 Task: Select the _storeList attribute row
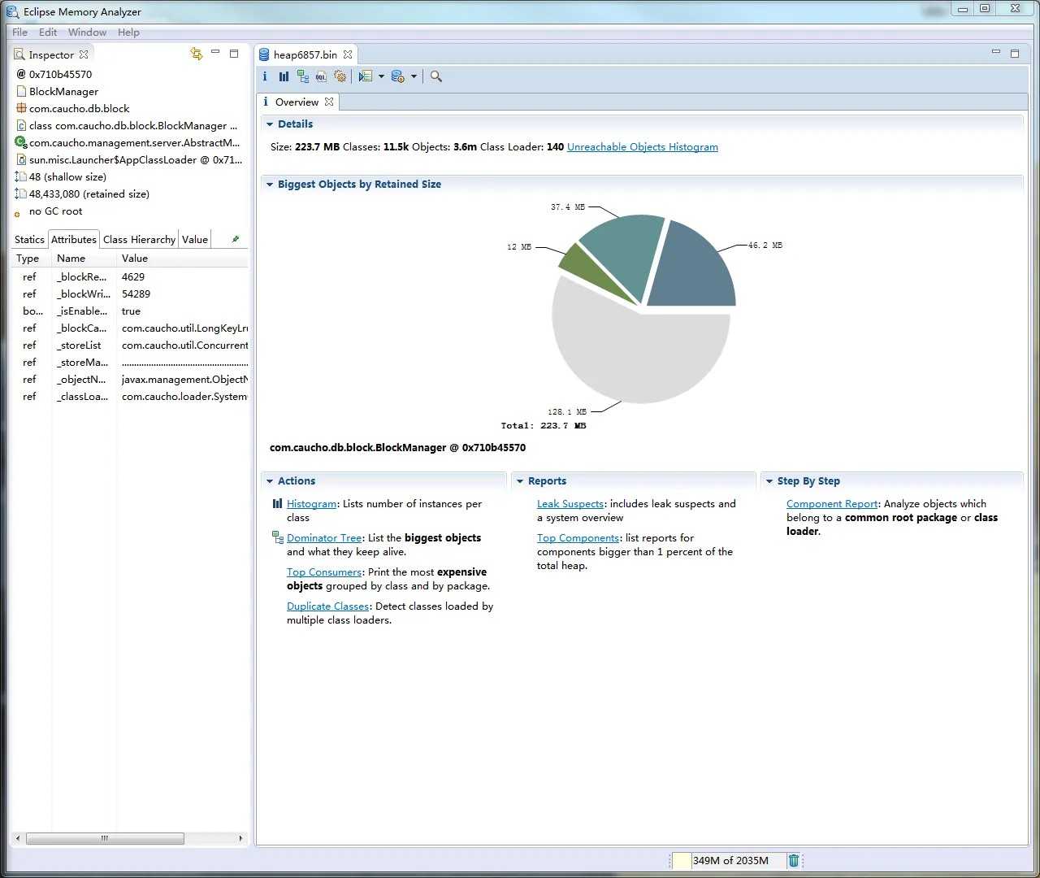pos(130,346)
